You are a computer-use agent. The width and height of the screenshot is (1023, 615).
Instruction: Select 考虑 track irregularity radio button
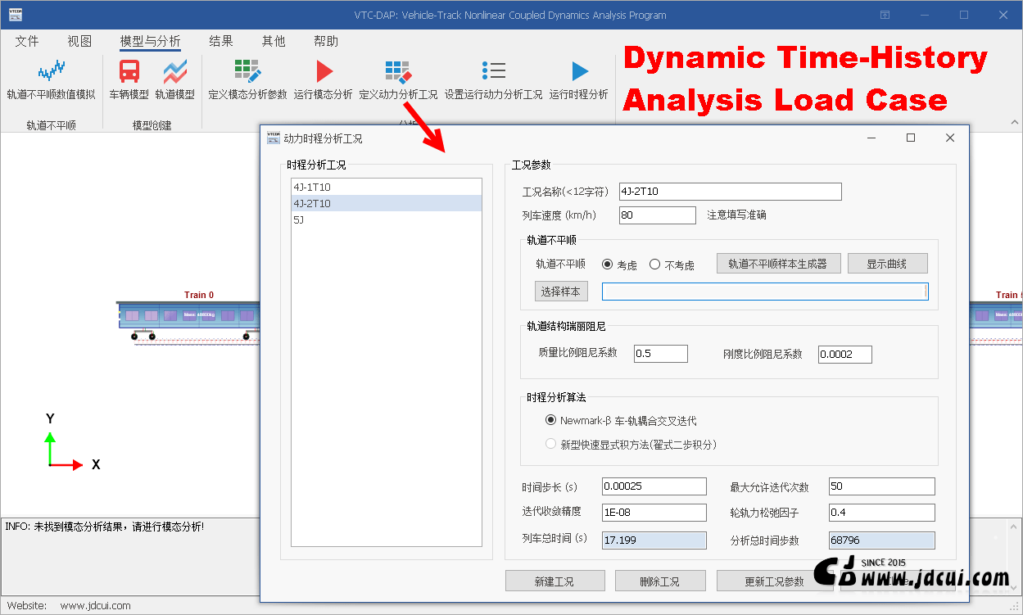pos(607,265)
